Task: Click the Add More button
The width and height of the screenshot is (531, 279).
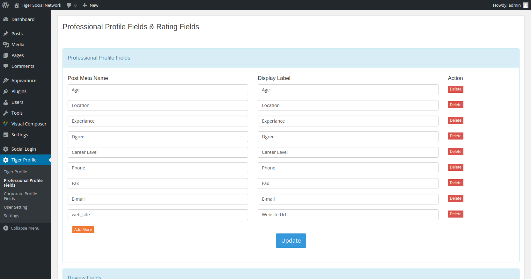Action: pyautogui.click(x=83, y=229)
